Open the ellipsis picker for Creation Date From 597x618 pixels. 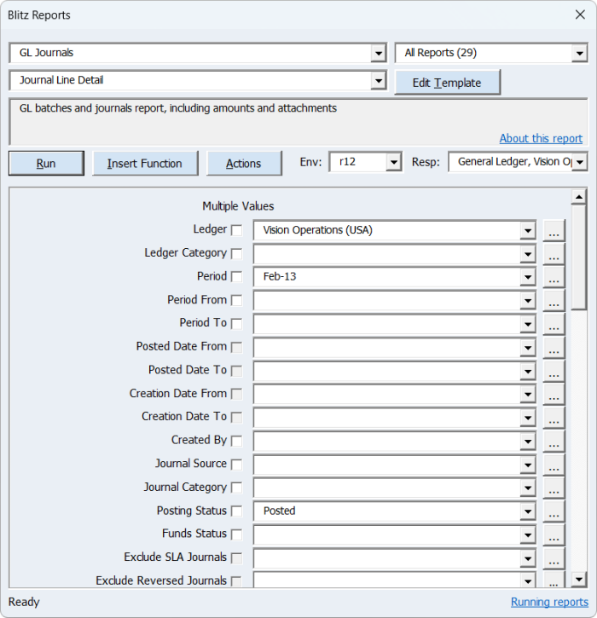click(x=554, y=395)
